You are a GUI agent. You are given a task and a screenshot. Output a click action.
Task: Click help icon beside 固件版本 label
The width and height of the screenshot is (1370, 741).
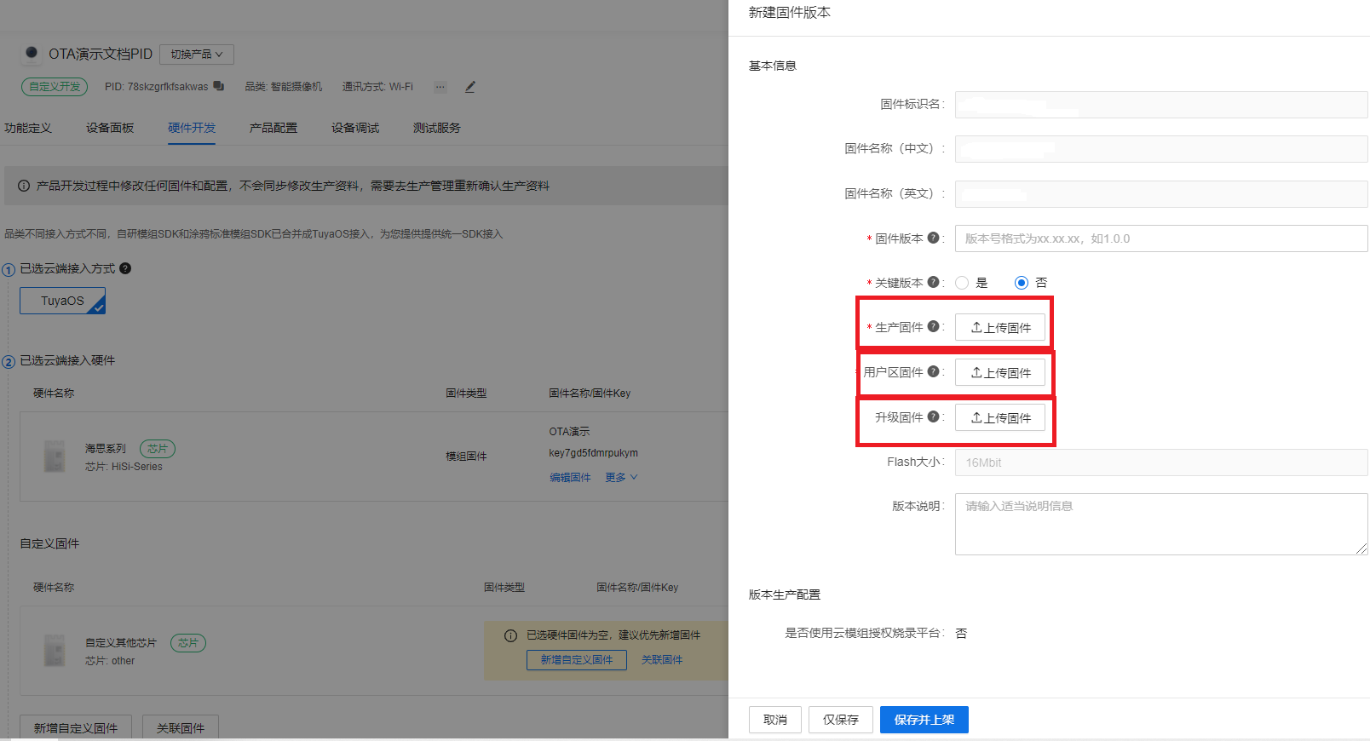tap(933, 238)
